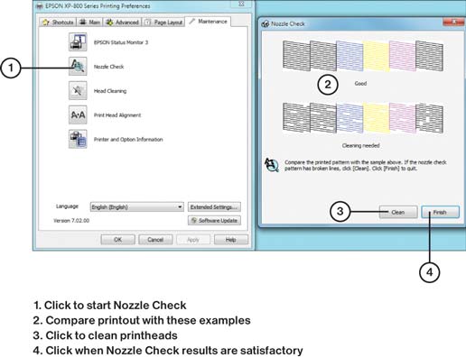The height and width of the screenshot is (357, 466).
Task: Launch the Head Cleaning icon
Action: tap(78, 90)
